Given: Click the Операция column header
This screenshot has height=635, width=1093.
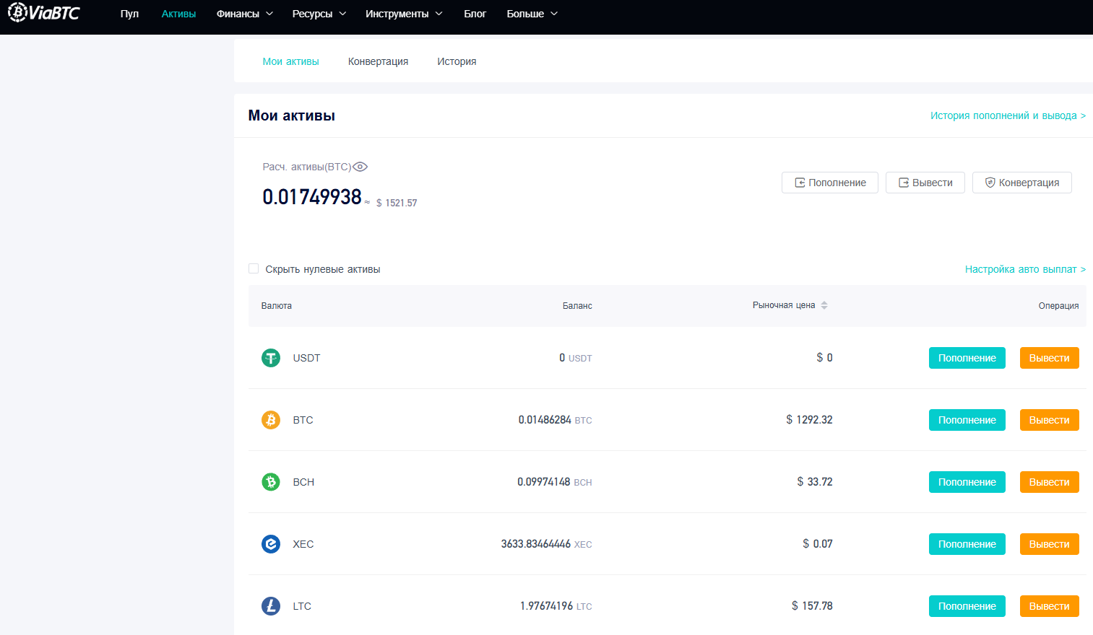Looking at the screenshot, I should point(1058,306).
